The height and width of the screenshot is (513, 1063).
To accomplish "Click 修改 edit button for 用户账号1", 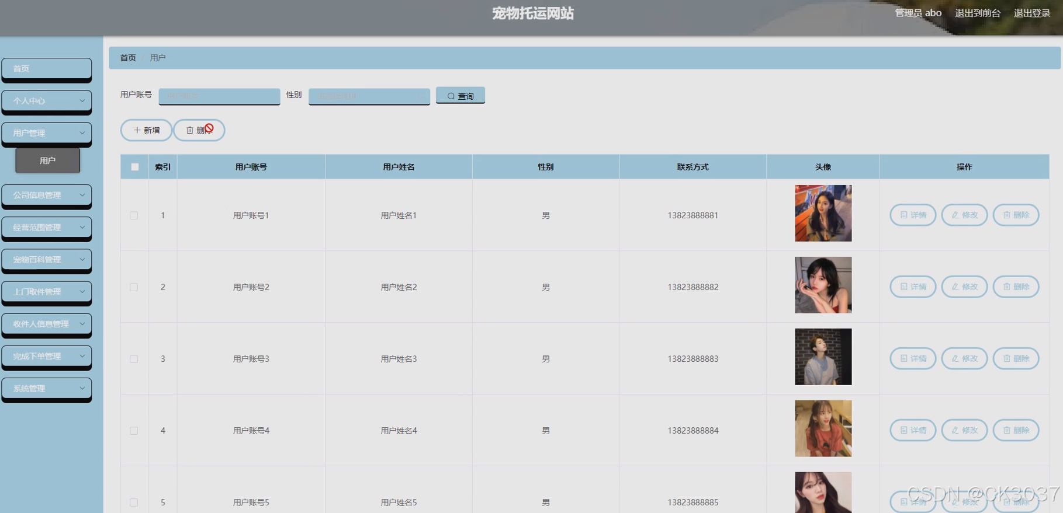I will click(x=964, y=215).
